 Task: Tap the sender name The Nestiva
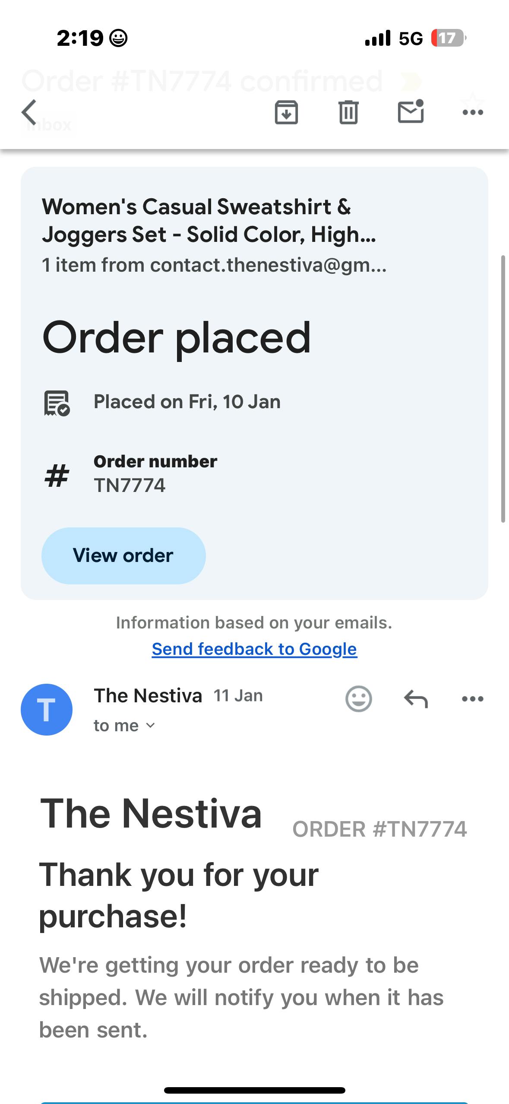148,695
